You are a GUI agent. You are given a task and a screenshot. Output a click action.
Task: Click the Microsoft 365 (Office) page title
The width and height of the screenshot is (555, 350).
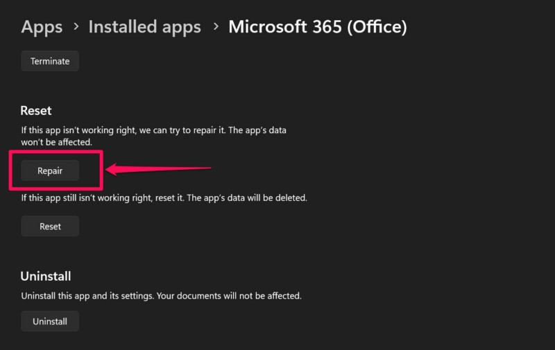pyautogui.click(x=318, y=27)
